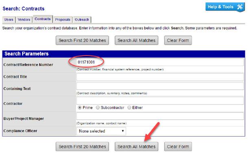The width and height of the screenshot is (249, 154).
Task: Focus the Contract Title input field
Action: point(160,77)
